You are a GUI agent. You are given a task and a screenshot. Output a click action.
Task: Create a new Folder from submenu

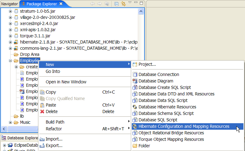point(188,146)
